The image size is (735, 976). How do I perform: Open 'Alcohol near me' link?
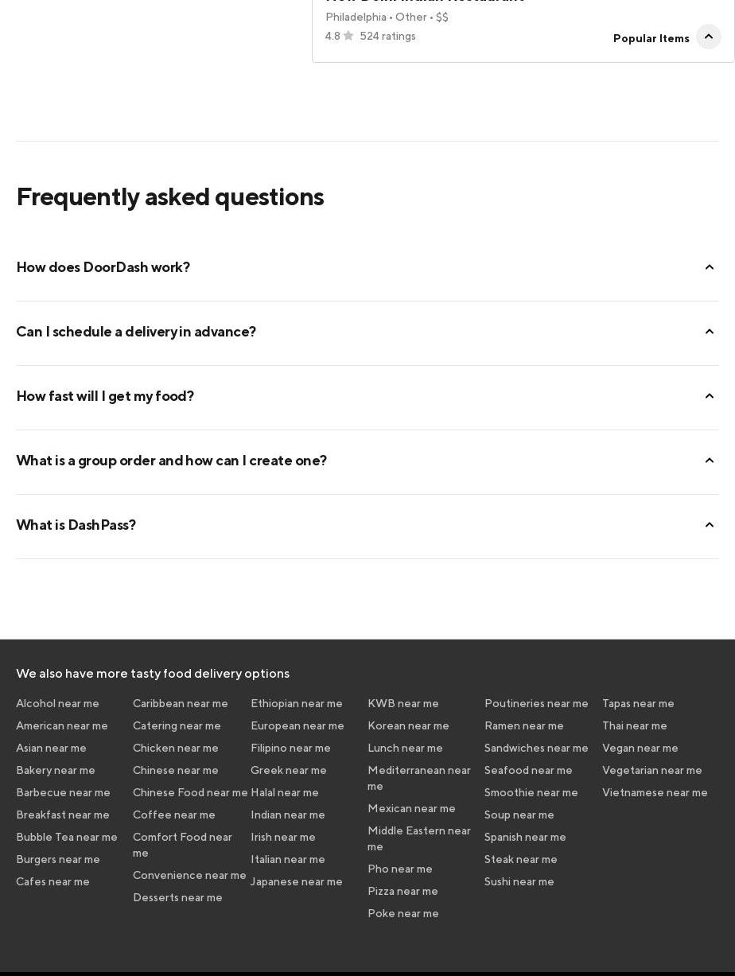pyautogui.click(x=57, y=703)
